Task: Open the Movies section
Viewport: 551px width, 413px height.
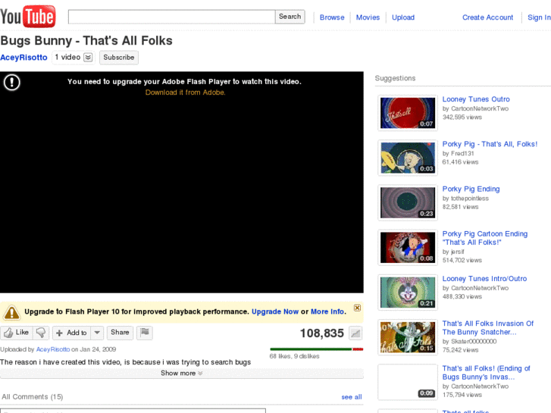Action: (368, 17)
